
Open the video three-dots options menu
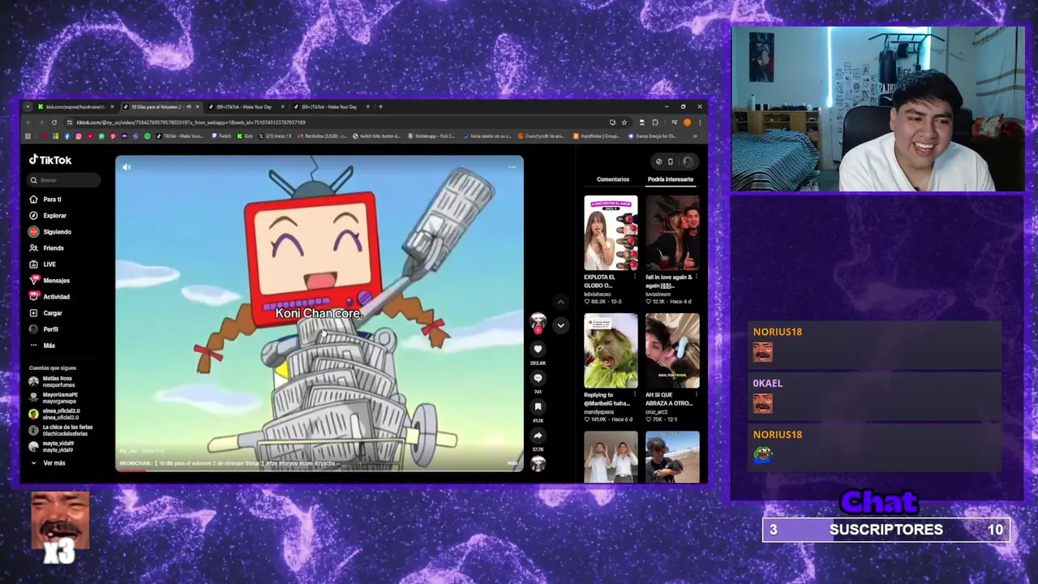click(x=512, y=167)
